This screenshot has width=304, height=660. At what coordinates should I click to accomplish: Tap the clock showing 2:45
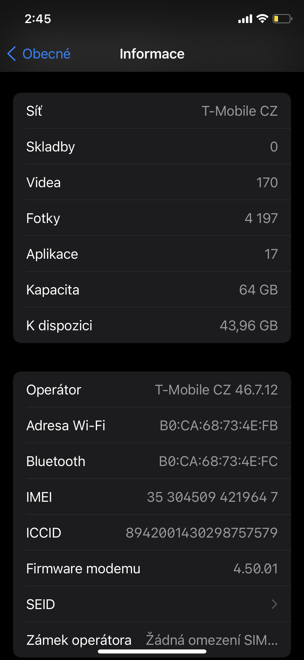(x=38, y=19)
